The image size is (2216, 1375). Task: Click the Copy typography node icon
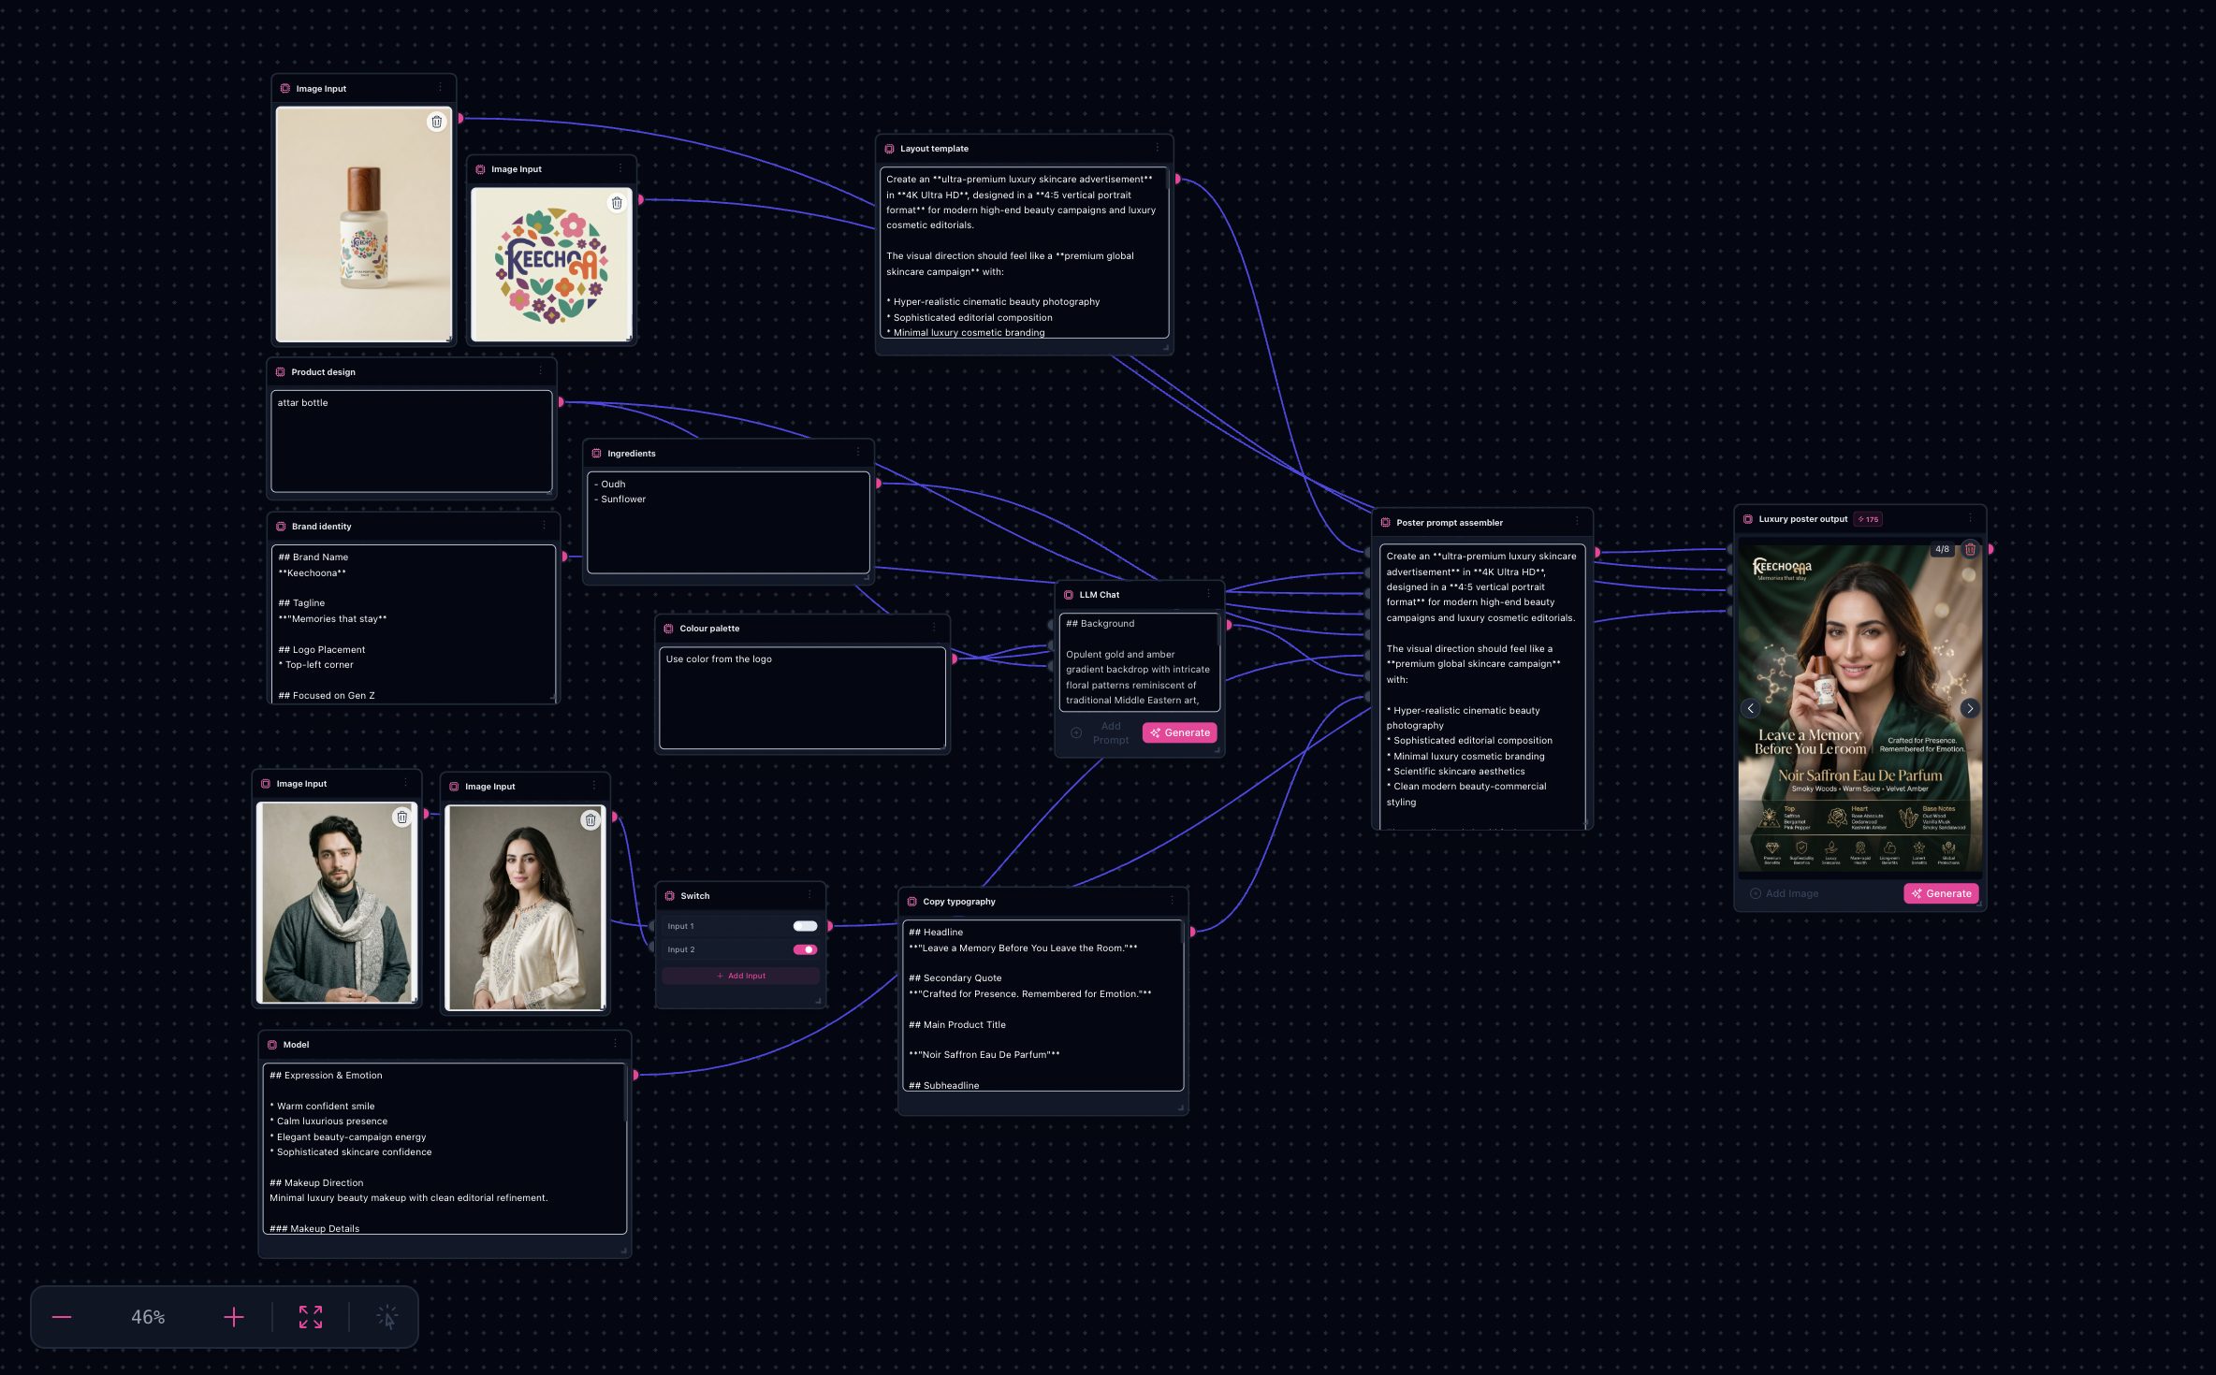[911, 902]
